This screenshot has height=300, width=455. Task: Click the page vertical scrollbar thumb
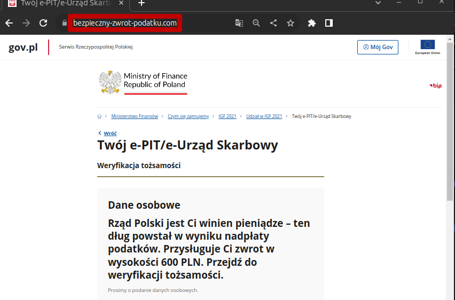[x=450, y=121]
